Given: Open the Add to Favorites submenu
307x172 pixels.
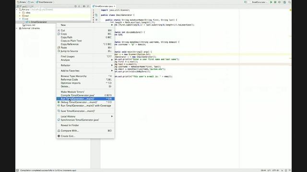Looking at the screenshot, I should pos(85,71).
